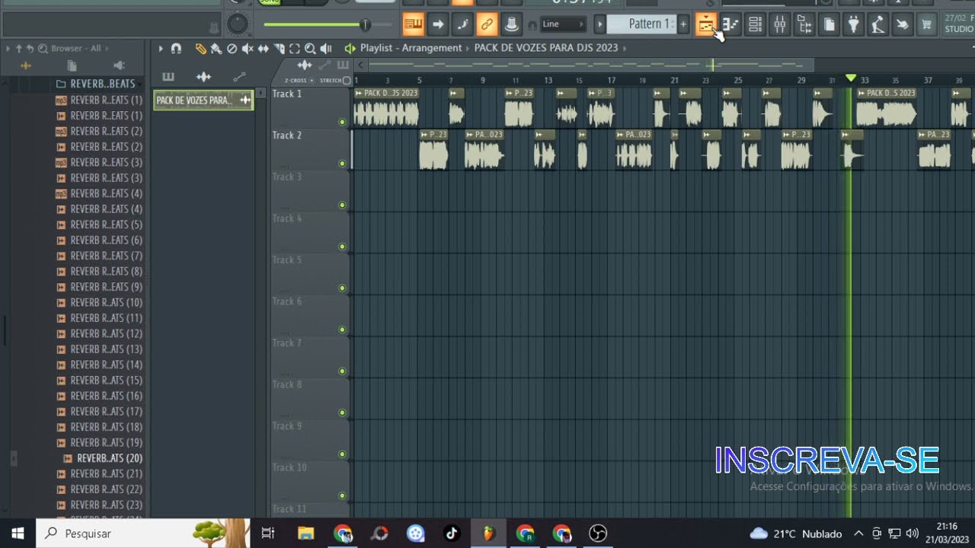Mute Track 1 with its green light
The height and width of the screenshot is (548, 975).
point(342,122)
